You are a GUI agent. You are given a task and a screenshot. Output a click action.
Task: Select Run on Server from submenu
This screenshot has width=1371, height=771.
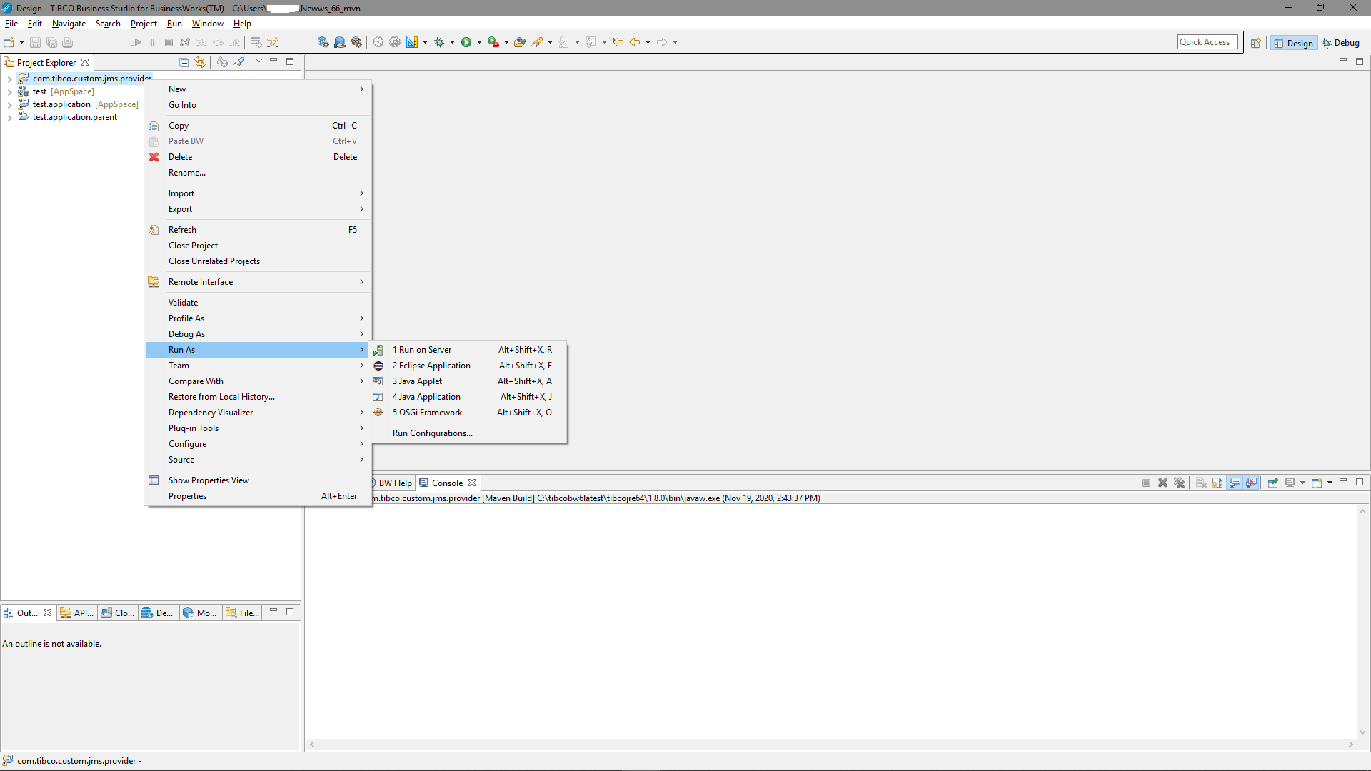tap(468, 350)
